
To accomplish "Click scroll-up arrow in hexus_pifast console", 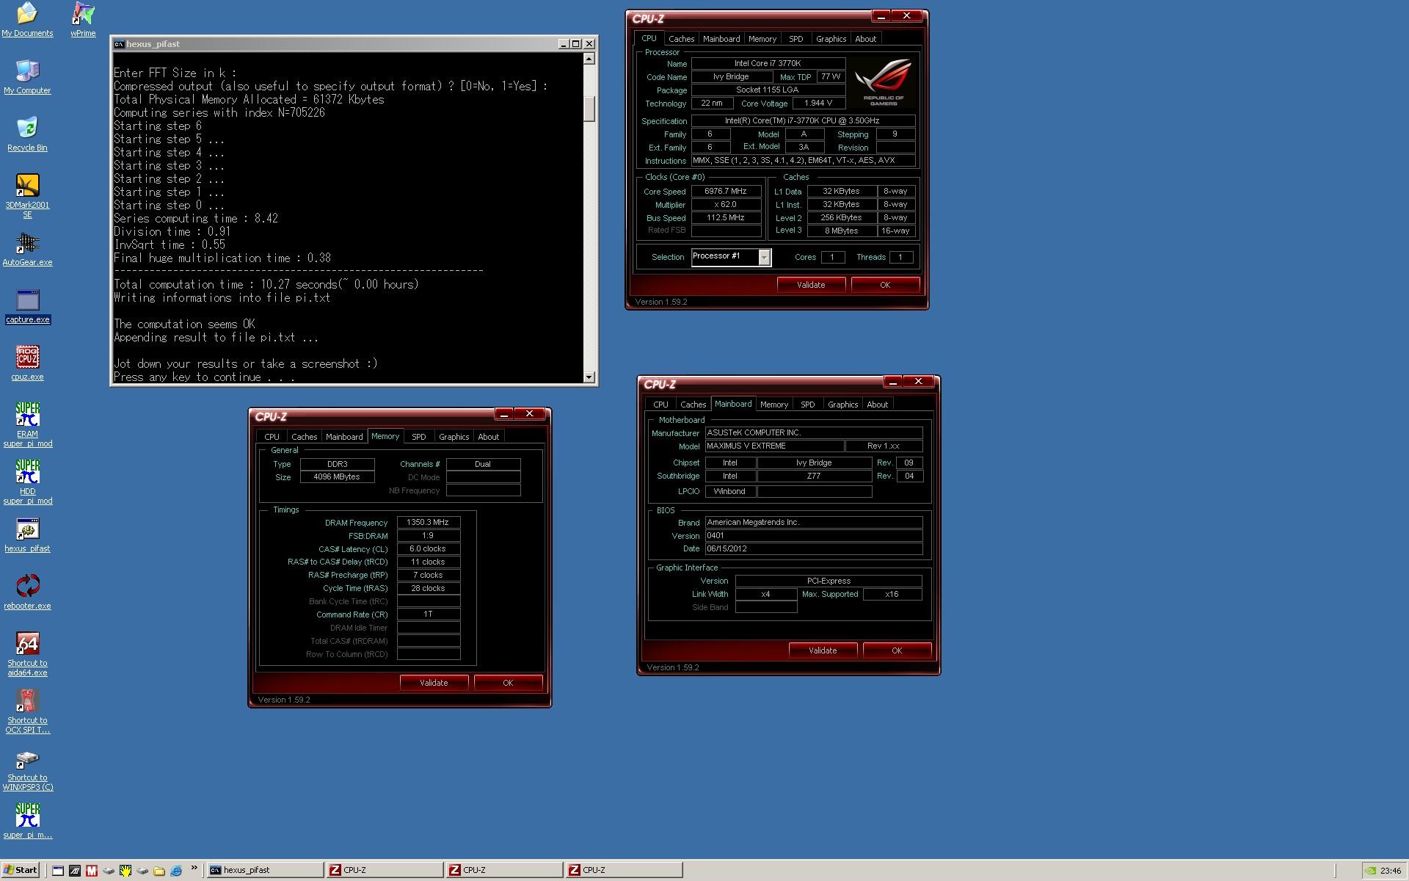I will tap(589, 59).
